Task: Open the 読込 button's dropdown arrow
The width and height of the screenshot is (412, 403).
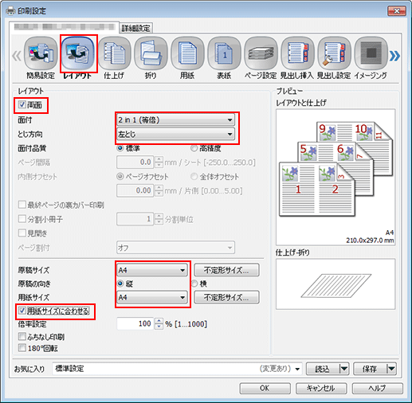Action: [343, 369]
